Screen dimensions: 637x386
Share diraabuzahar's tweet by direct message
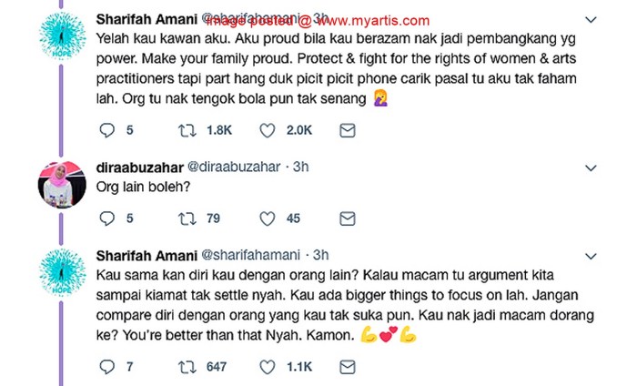(x=347, y=218)
